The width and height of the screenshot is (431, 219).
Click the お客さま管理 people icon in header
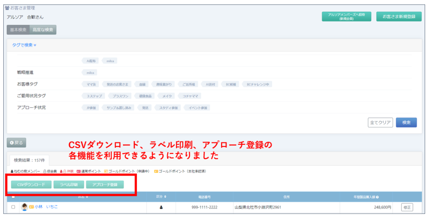click(7, 8)
